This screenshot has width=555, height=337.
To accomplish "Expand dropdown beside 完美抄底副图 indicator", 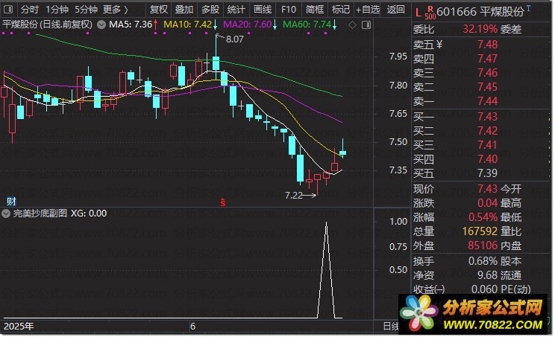I will (6, 214).
